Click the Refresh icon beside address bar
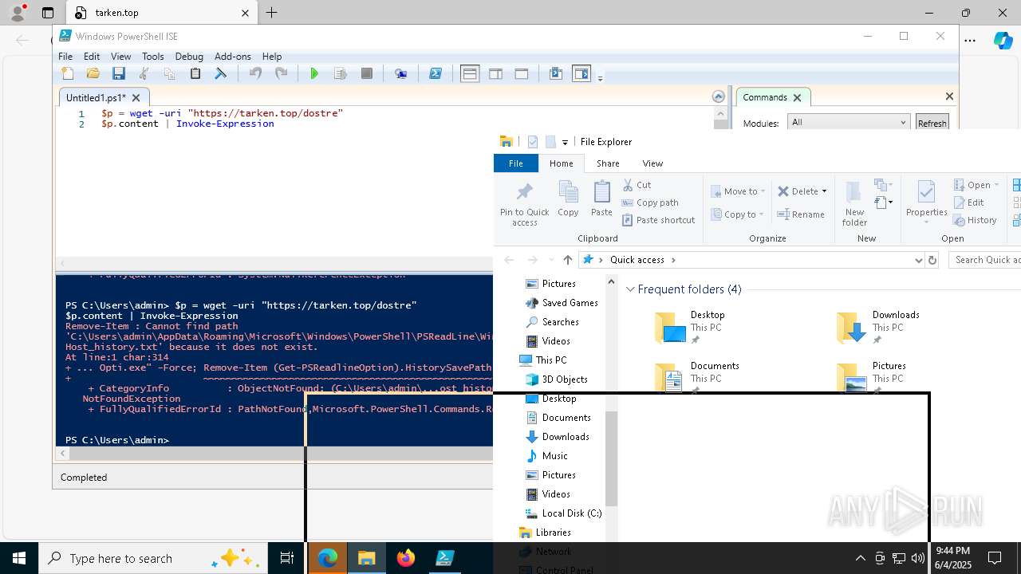 click(x=932, y=260)
